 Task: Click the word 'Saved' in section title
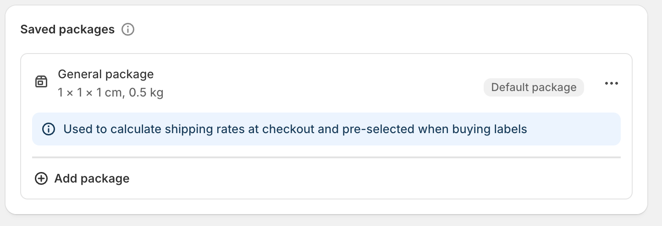(38, 30)
